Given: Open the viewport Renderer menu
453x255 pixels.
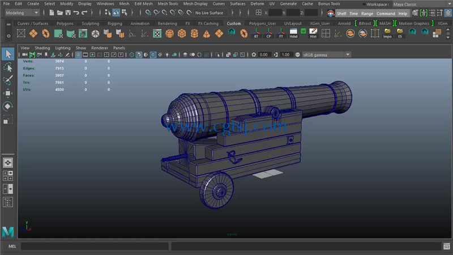Looking at the screenshot, I should (x=100, y=48).
